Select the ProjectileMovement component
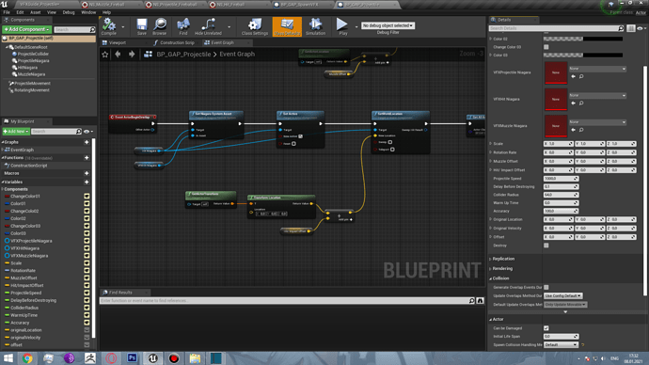649x365 pixels. 32,83
